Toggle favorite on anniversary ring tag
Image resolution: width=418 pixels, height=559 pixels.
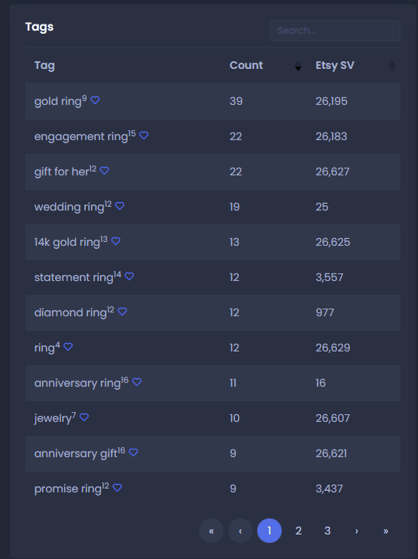(137, 382)
